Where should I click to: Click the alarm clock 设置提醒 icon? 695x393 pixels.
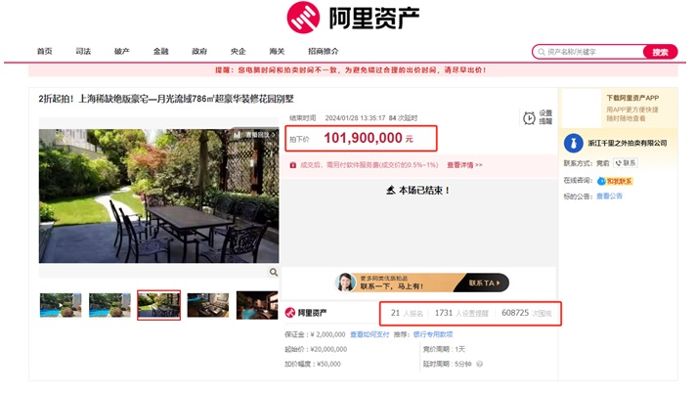[x=529, y=118]
